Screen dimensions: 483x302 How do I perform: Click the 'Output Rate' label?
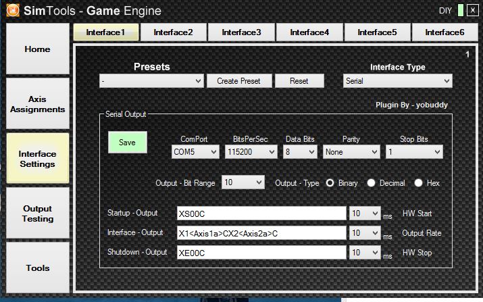422,233
